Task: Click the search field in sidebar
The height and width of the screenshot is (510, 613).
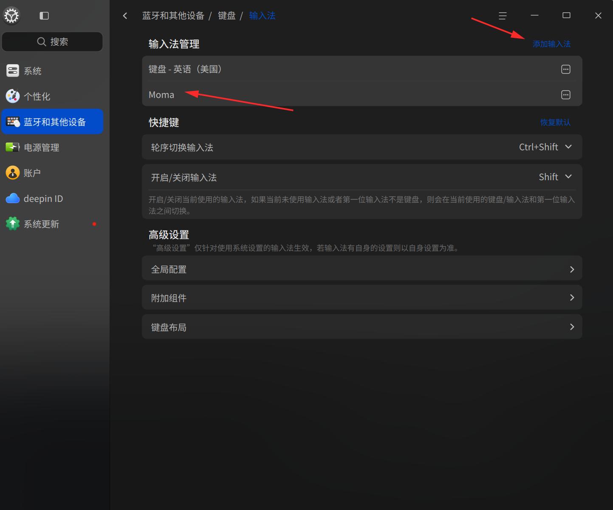Action: point(52,42)
